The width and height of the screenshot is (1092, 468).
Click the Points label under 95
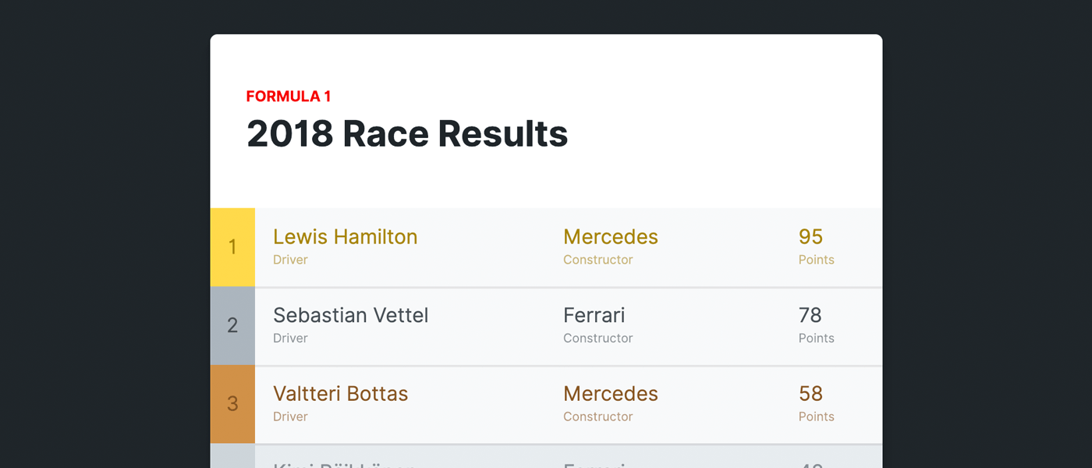tap(816, 260)
